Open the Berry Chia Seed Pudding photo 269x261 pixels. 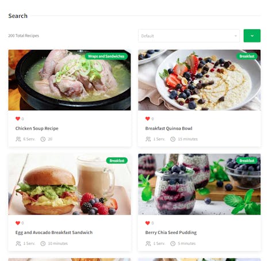click(199, 184)
